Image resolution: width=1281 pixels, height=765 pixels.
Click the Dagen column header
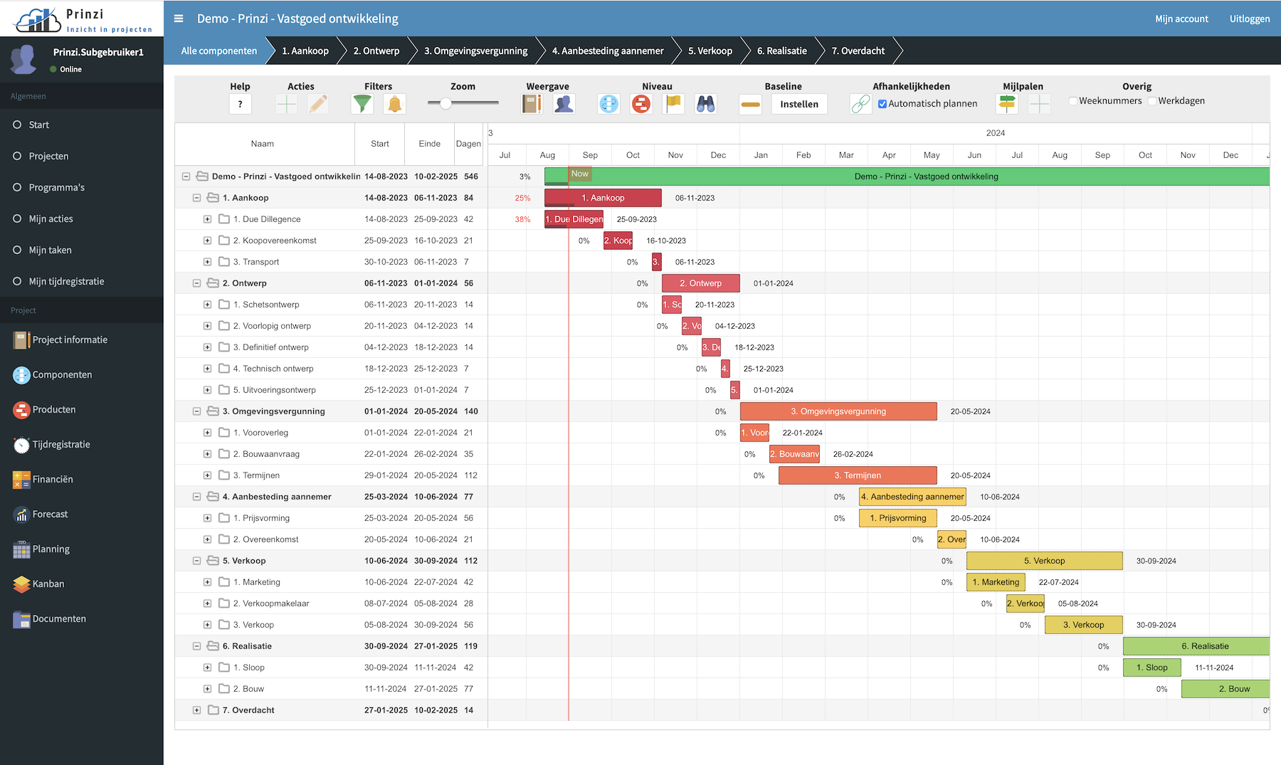[468, 144]
